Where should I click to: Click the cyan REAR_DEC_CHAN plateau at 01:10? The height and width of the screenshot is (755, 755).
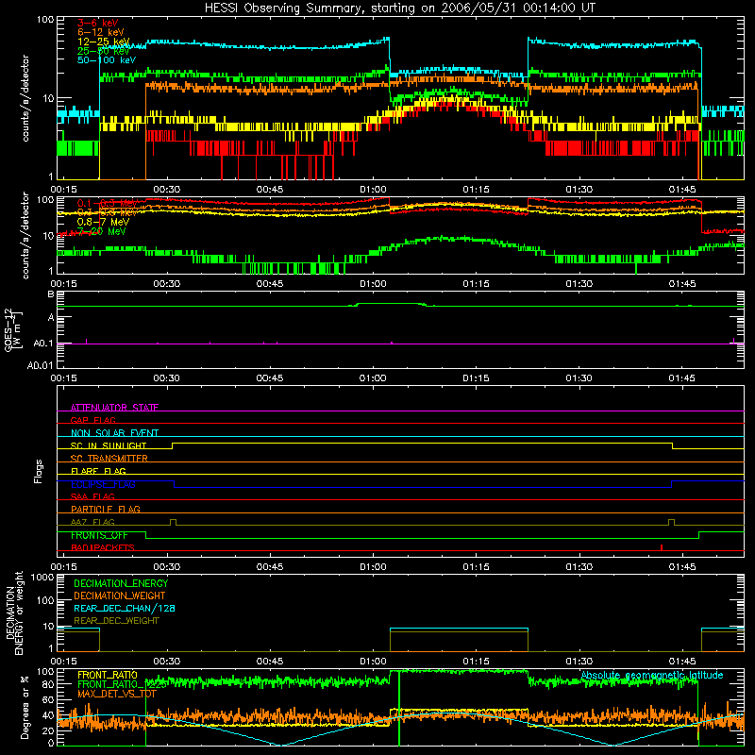pos(459,629)
